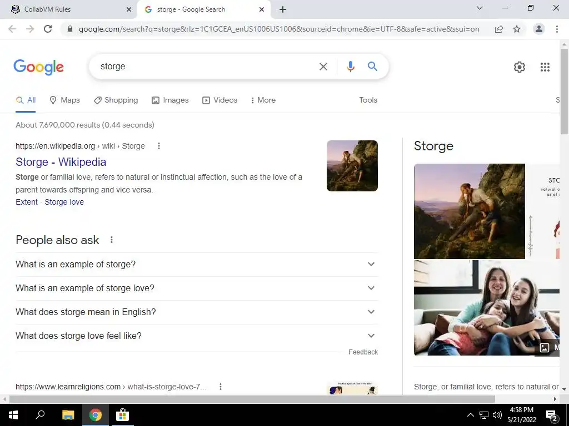
Task: Reload the page with refresh icon
Action: pyautogui.click(x=48, y=29)
